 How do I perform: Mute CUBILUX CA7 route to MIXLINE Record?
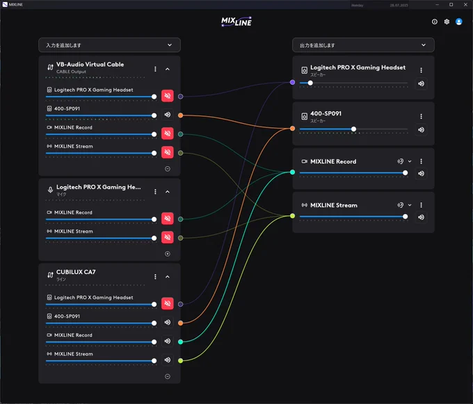point(168,341)
